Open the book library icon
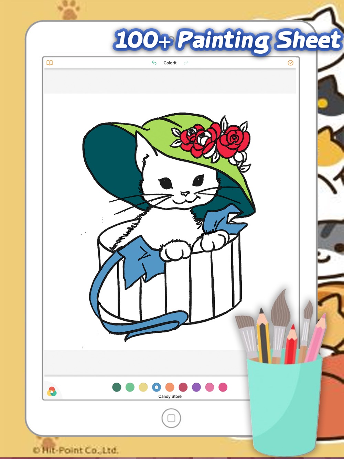Screen dimensions: 344x459 coord(50,63)
